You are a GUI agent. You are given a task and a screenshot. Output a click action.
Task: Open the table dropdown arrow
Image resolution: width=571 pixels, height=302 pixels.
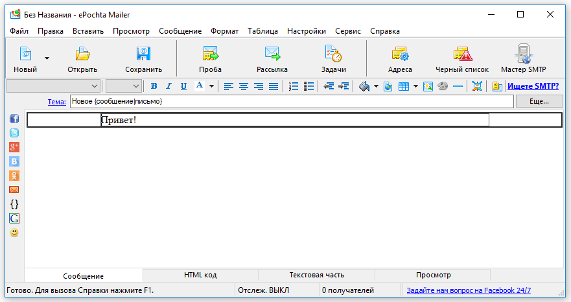[x=415, y=86]
